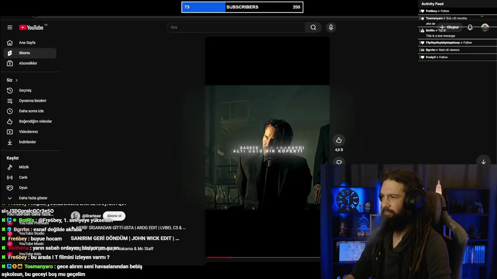Viewport: 497px width, 279px height.
Task: Open the account avatar menu
Action: (485, 28)
